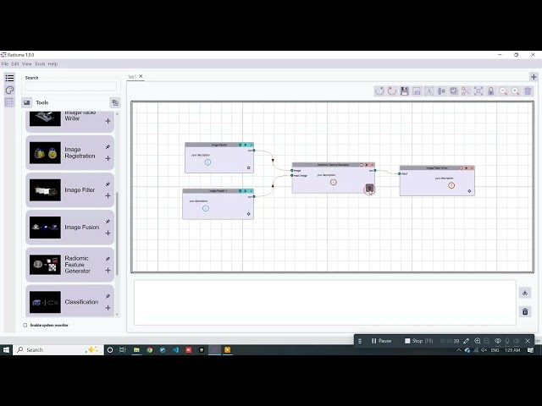
Task: Pin the Image Registration tool
Action: tap(108, 147)
